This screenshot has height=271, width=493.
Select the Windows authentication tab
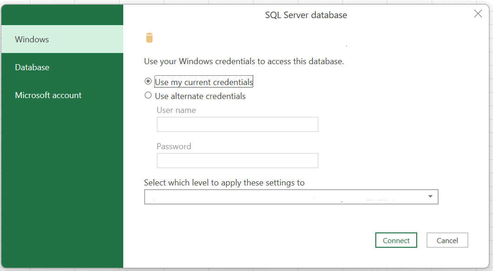[x=32, y=39]
